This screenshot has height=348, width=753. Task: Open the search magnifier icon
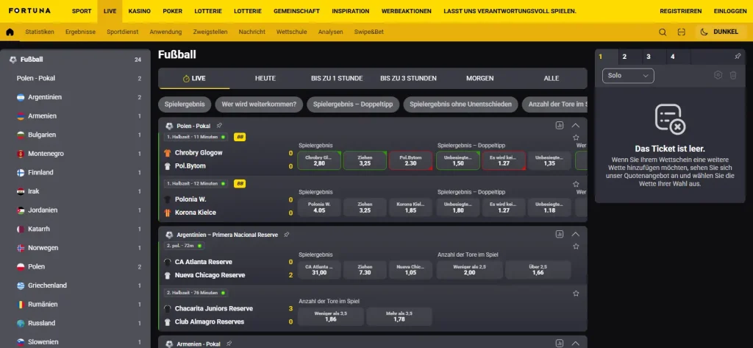[x=663, y=32]
